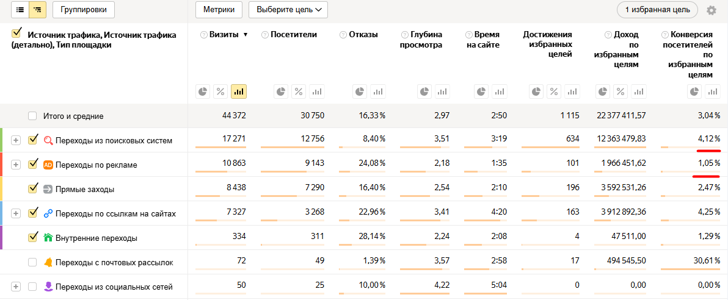The height and width of the screenshot is (300, 728).
Task: Click the 1 избранная цель pill
Action: tap(657, 10)
